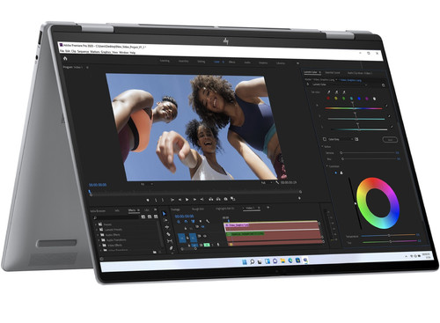Open the Program monitor button editor plus

pyautogui.click(x=299, y=198)
